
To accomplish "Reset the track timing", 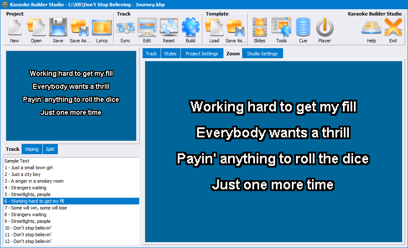I will [169, 31].
